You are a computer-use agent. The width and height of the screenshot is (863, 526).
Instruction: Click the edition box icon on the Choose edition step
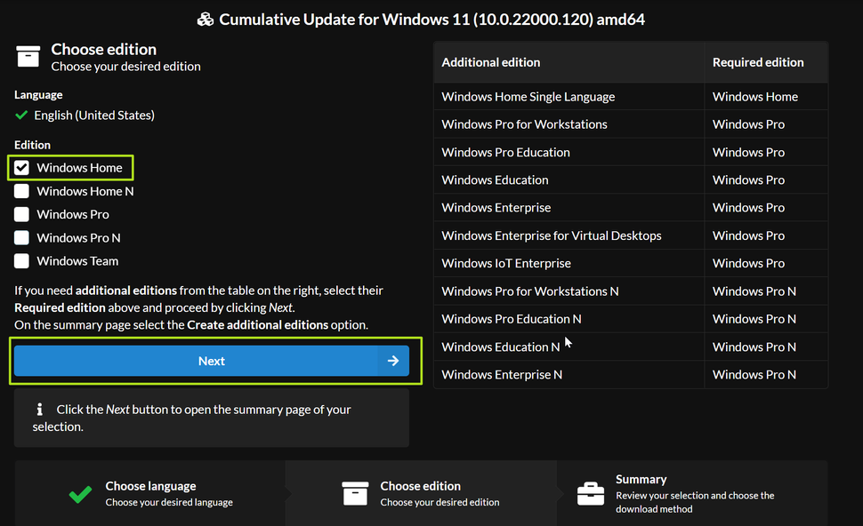[x=355, y=493]
